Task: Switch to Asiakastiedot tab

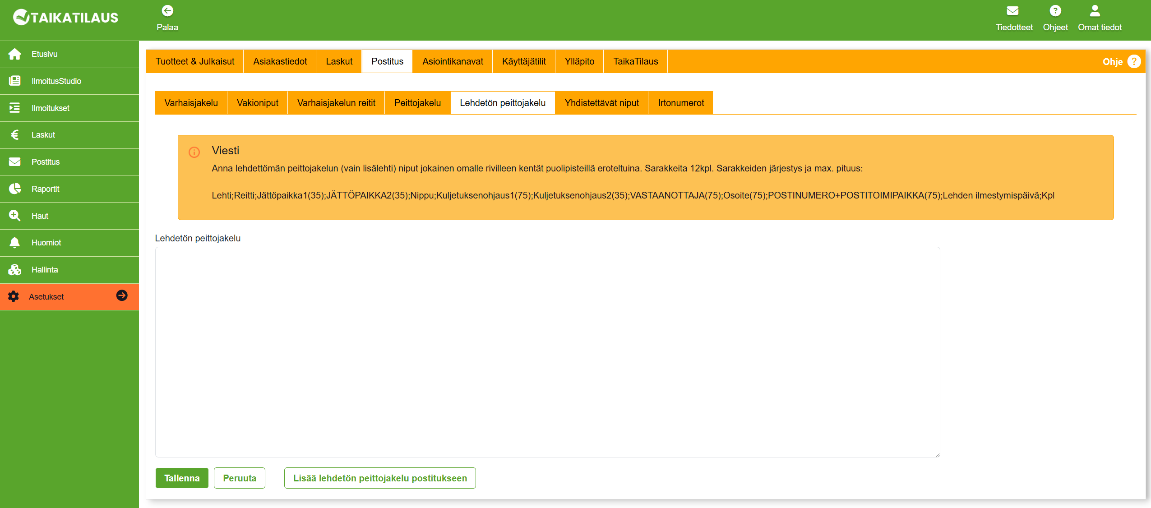Action: tap(280, 61)
